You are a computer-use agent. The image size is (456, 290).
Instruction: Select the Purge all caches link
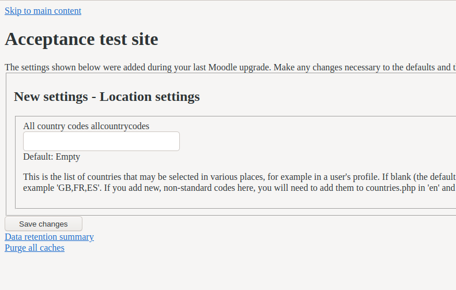point(35,248)
